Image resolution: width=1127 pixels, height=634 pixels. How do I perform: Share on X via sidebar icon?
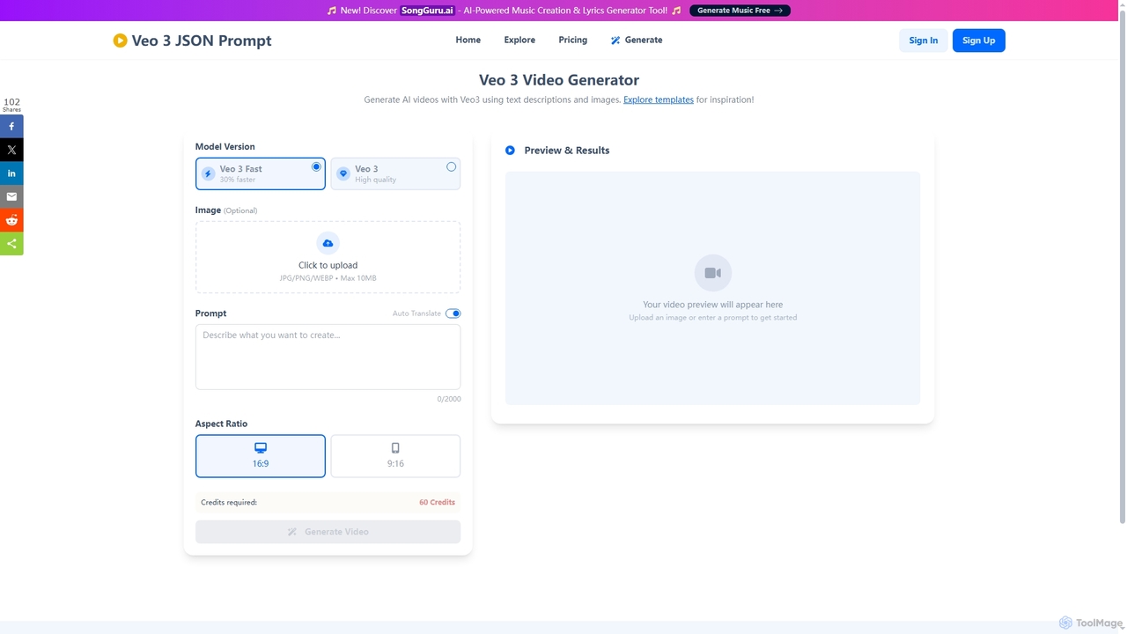[x=11, y=150]
